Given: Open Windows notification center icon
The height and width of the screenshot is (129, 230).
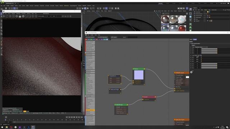Looking at the screenshot, I should 227,127.
